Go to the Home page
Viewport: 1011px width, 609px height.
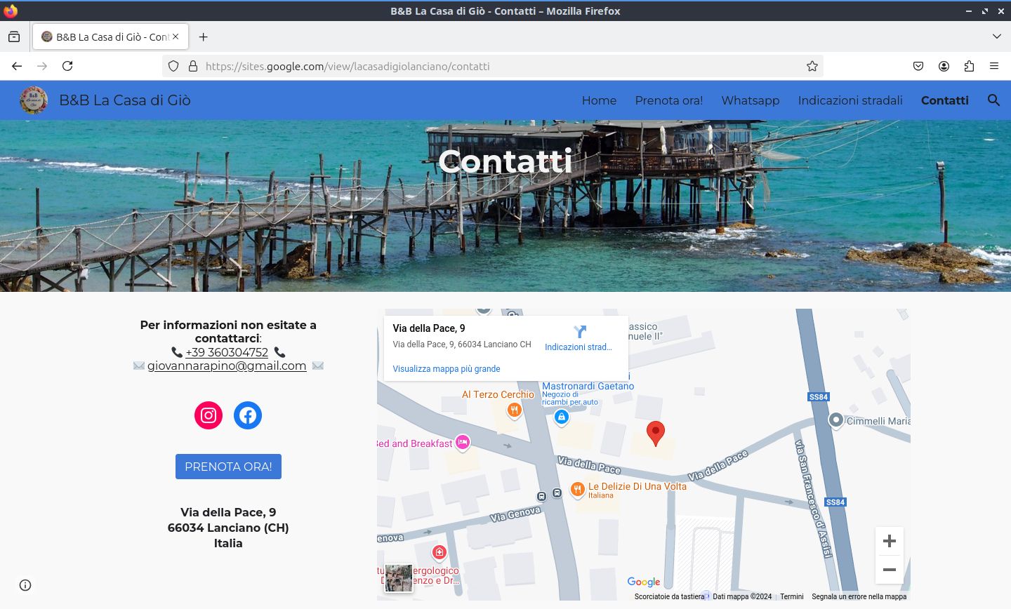point(599,100)
